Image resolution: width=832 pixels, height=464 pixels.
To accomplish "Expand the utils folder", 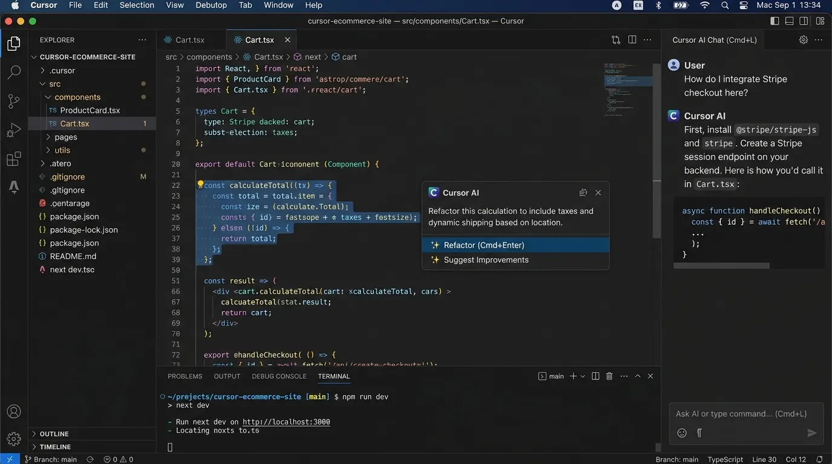I will [x=48, y=150].
